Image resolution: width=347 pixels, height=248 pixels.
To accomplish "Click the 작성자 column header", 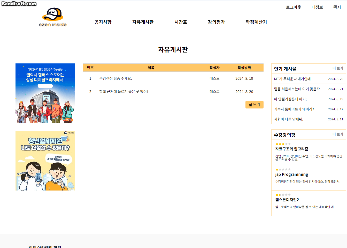I will click(x=214, y=68).
